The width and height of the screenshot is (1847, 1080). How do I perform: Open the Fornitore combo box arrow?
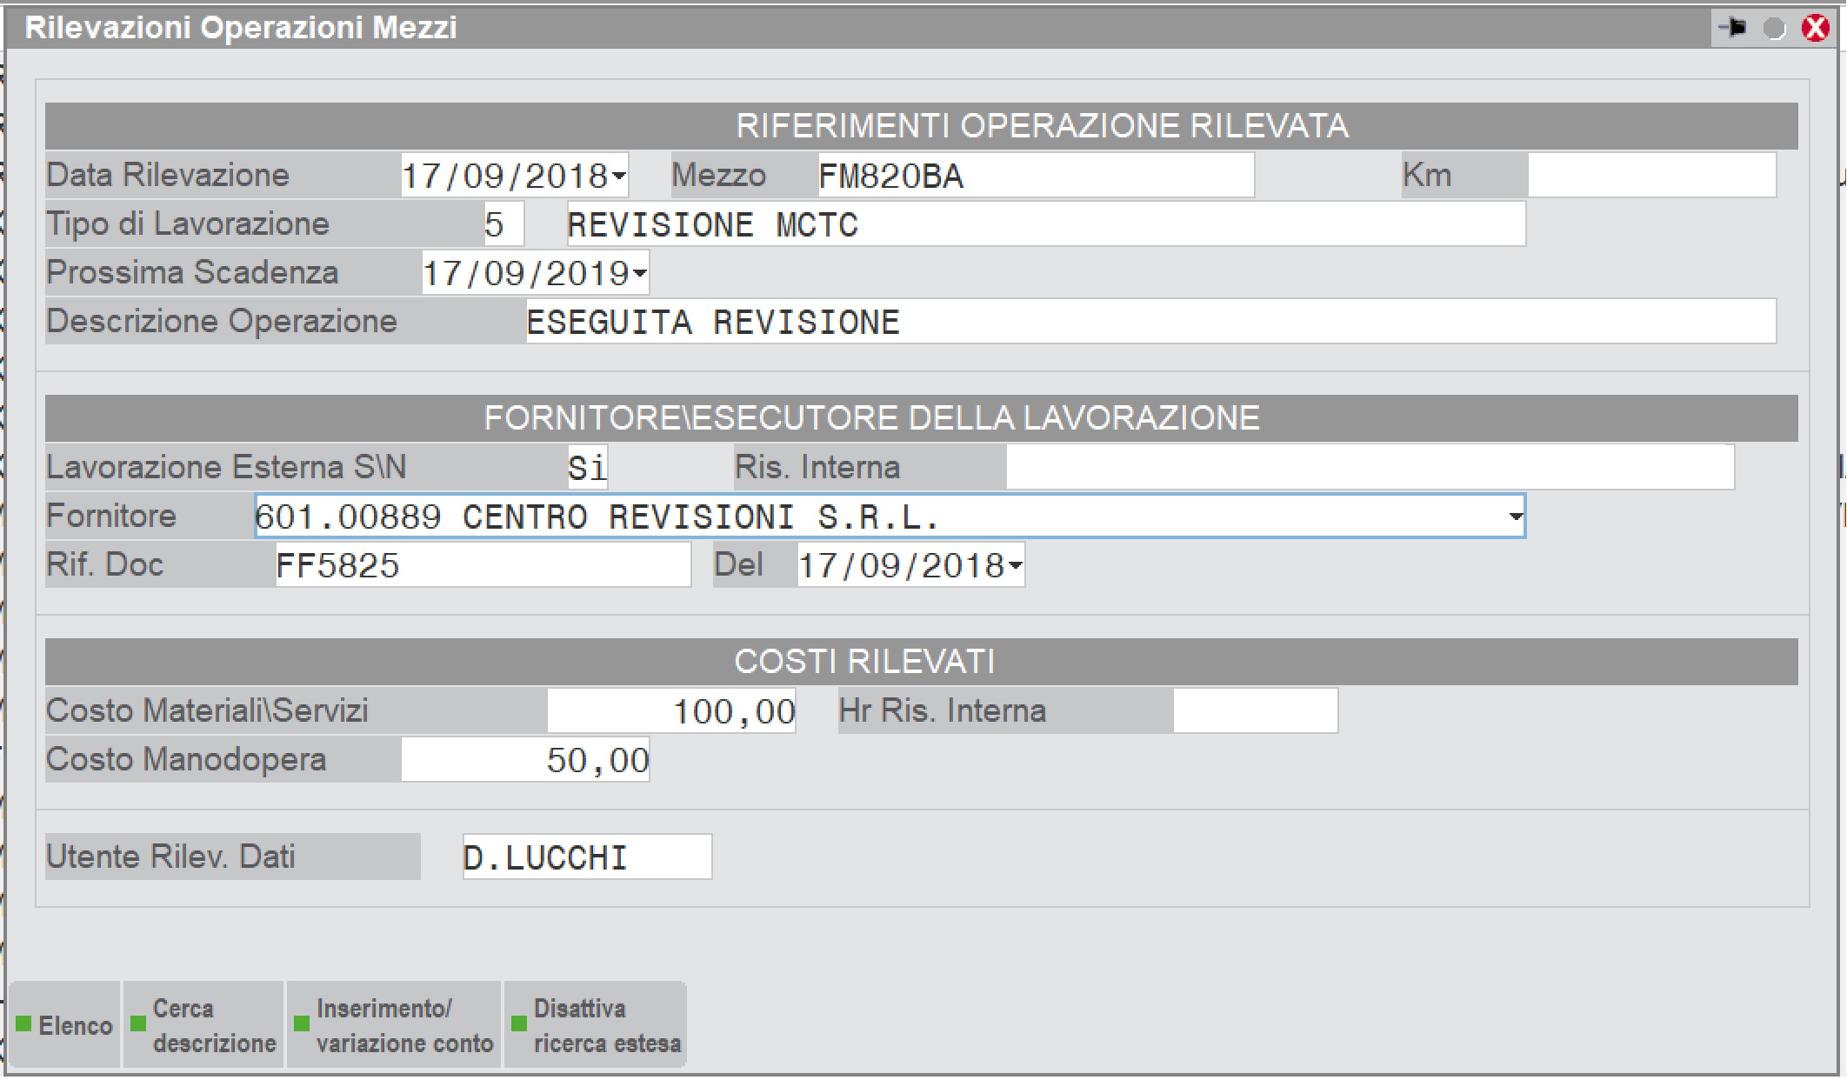[x=1515, y=517]
